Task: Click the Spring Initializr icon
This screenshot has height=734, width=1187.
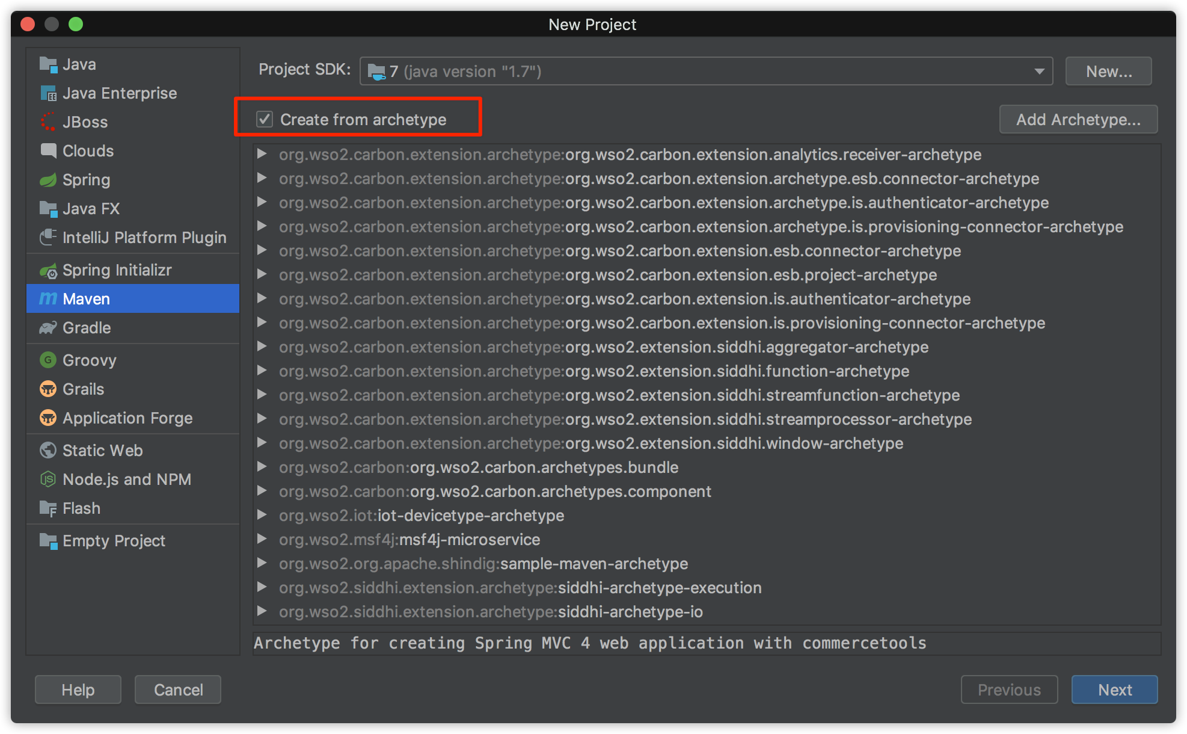Action: point(48,271)
